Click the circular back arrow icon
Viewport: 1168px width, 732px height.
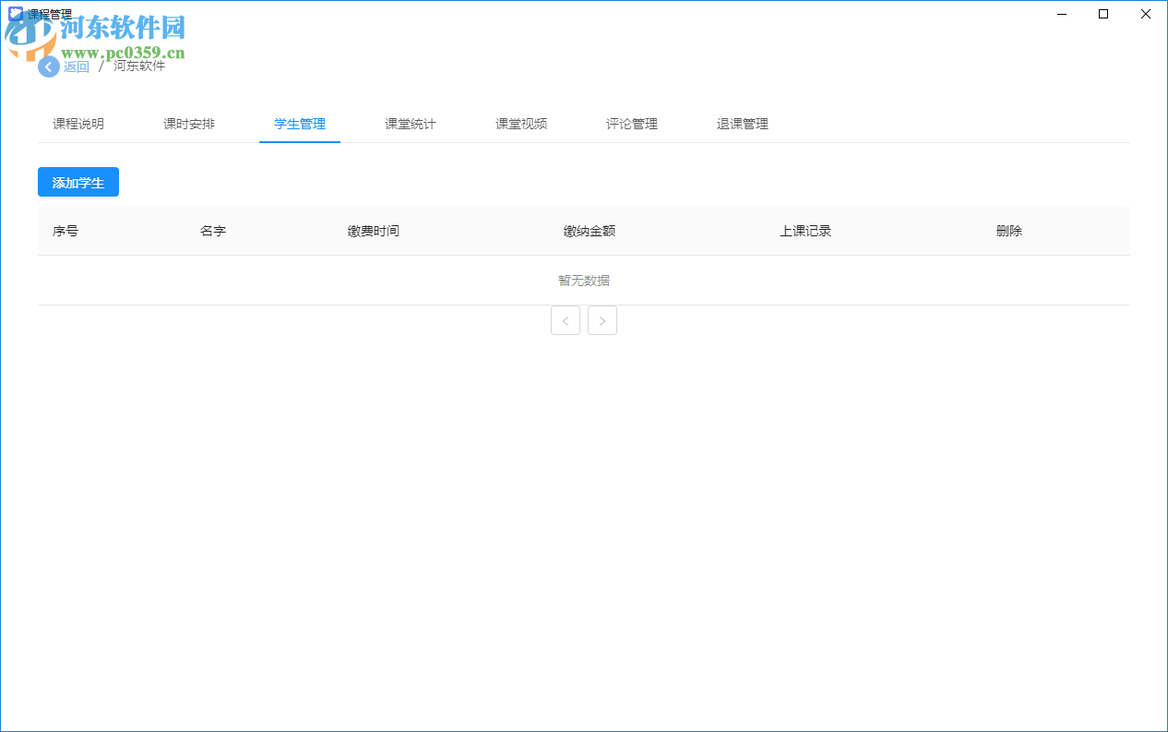pos(48,66)
